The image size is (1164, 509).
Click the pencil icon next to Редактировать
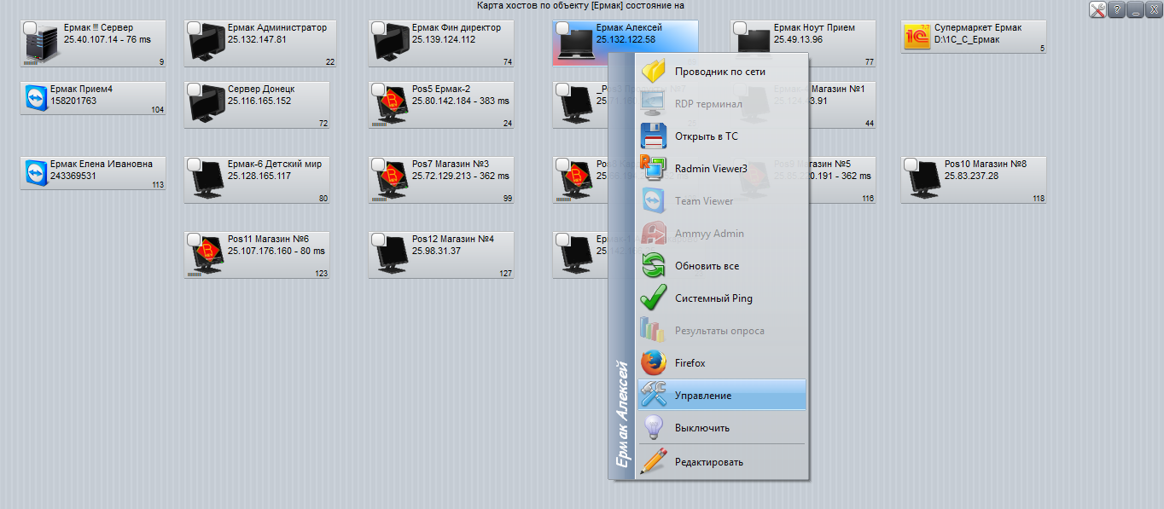[651, 460]
